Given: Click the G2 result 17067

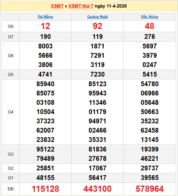Looking at the screenshot, I should [97, 168].
